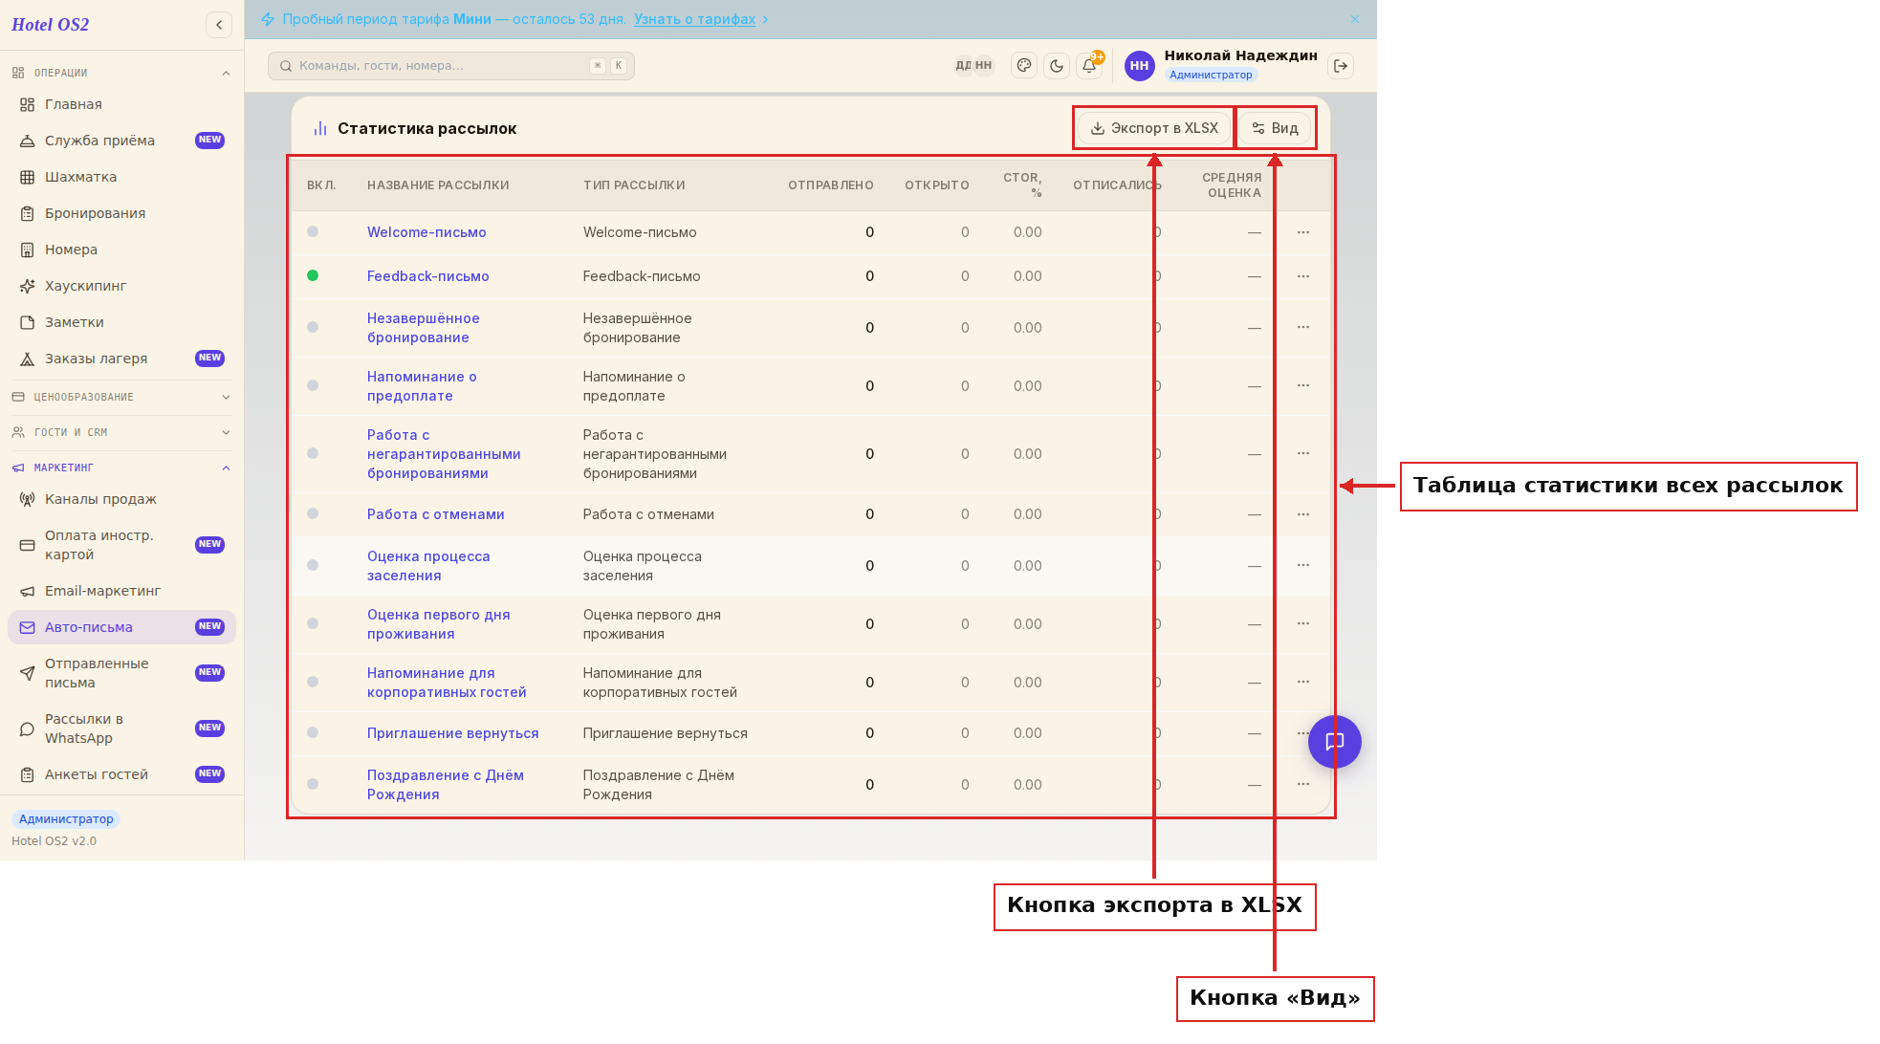This screenshot has height=1044, width=1880.
Task: Export statistics with Экспорт в XLSX
Action: pos(1154,128)
